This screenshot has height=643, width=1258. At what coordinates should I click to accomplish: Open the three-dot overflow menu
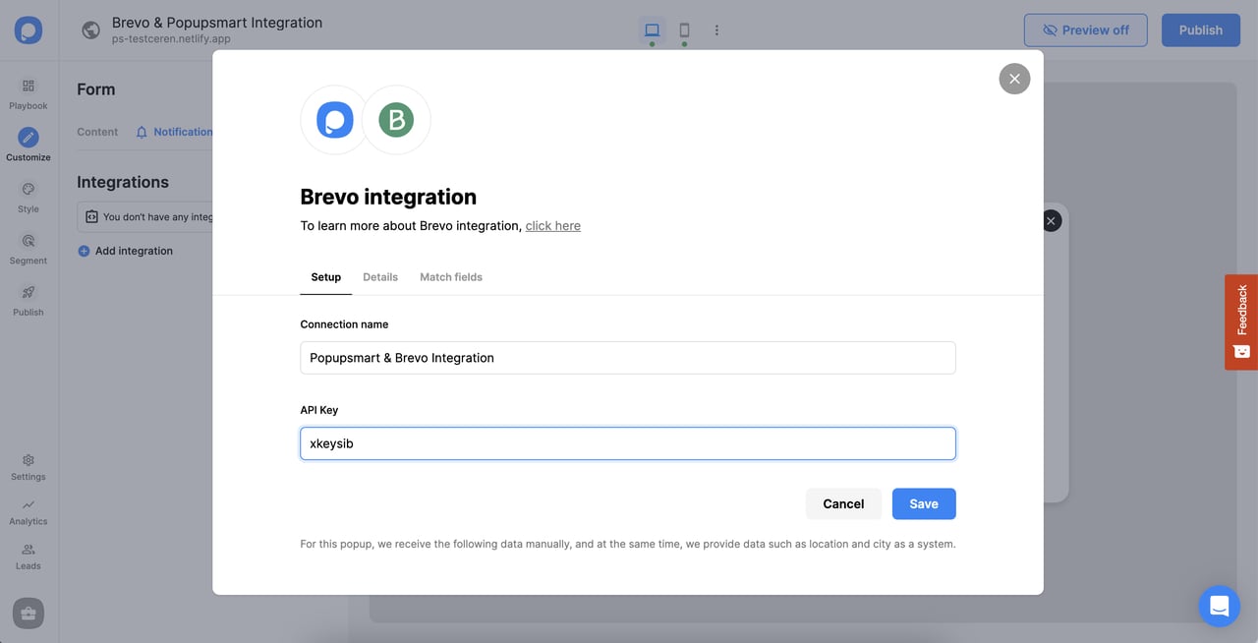[x=716, y=29]
